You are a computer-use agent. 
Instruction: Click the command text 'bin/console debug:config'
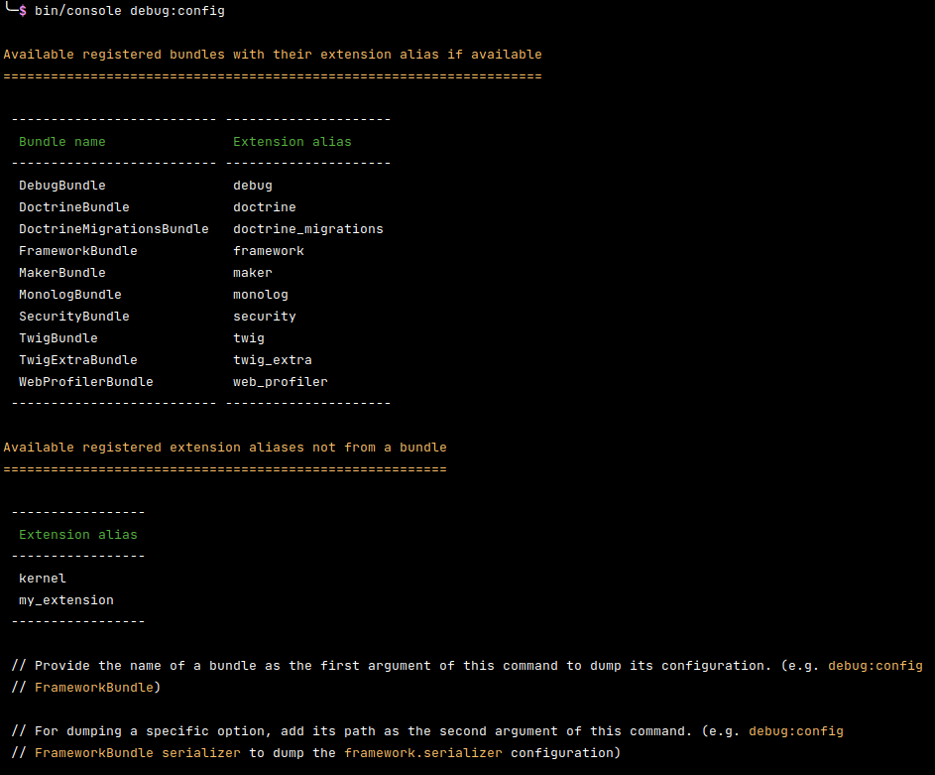click(130, 11)
